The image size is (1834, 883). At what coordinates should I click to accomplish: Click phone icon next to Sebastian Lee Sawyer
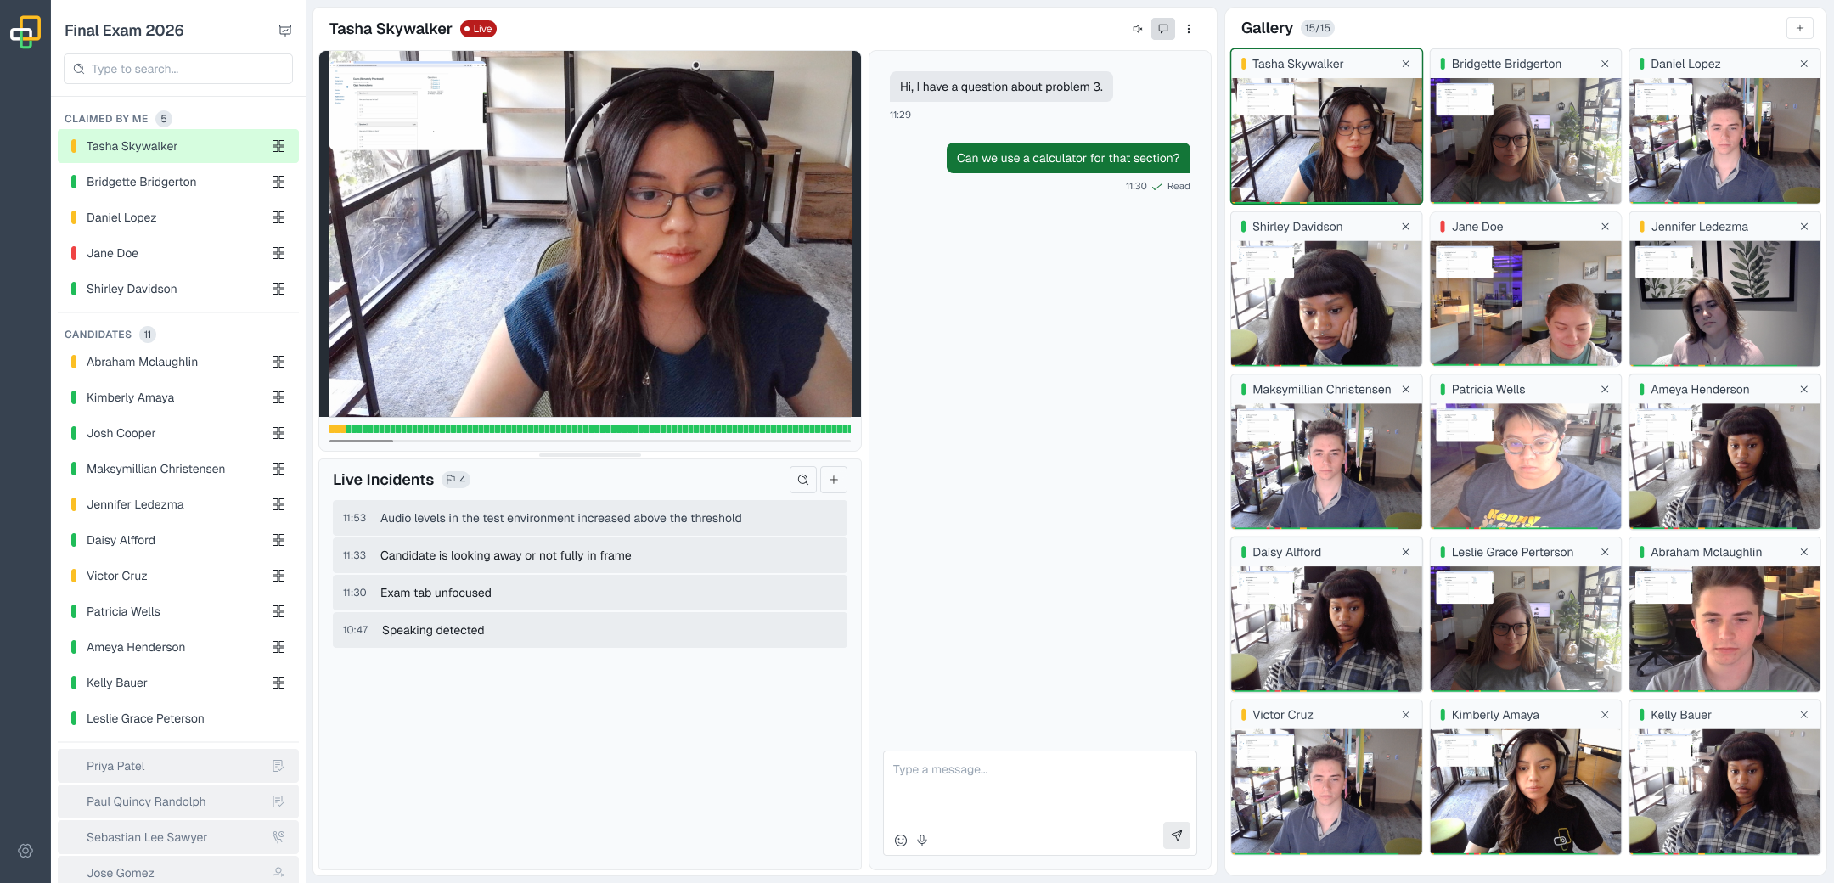pos(278,837)
